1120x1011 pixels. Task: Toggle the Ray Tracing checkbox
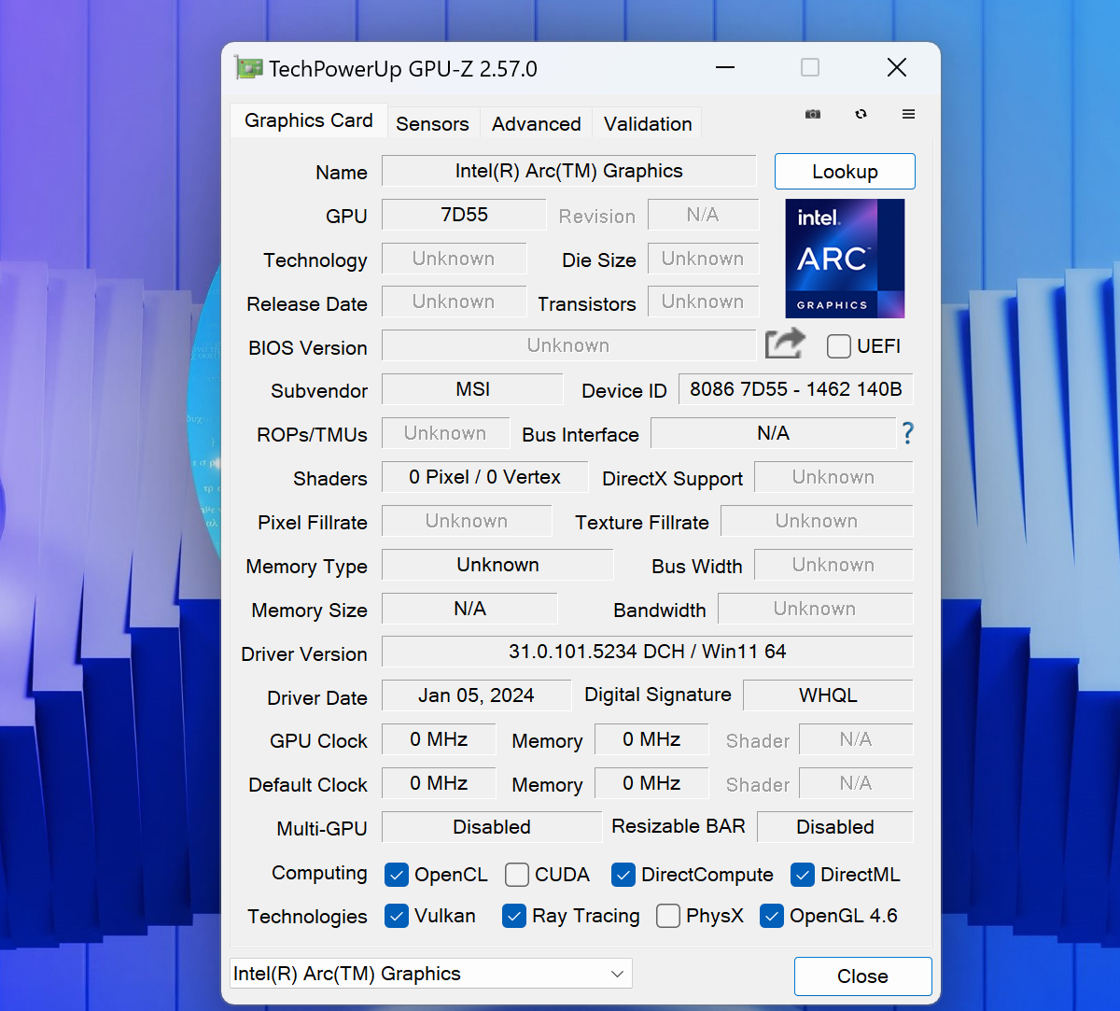(x=514, y=916)
